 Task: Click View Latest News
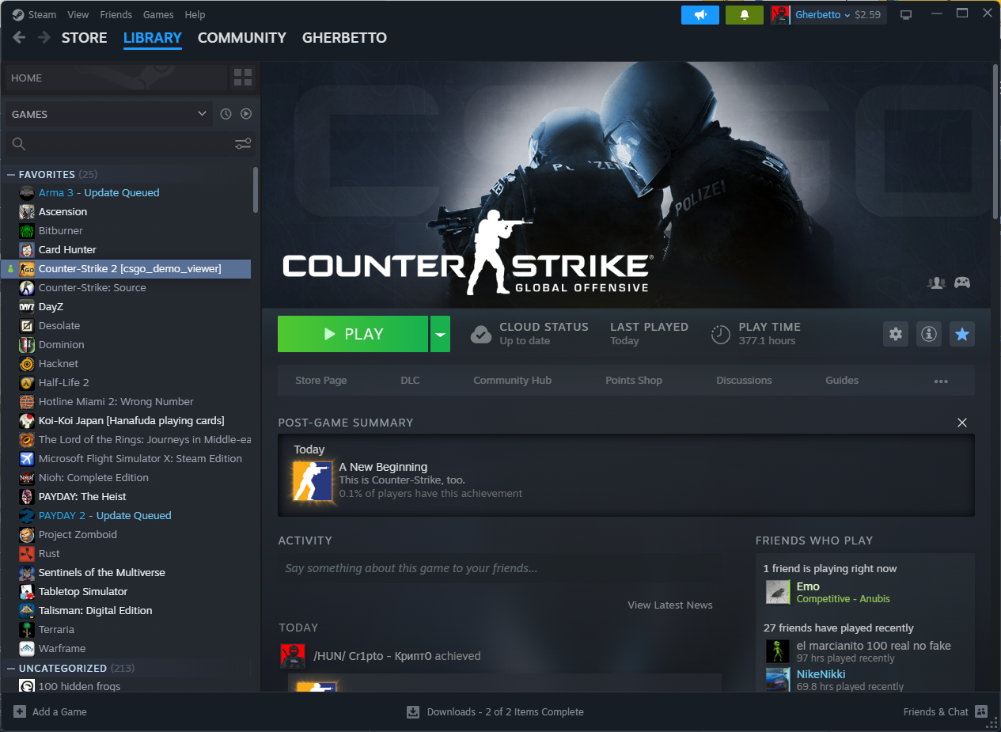point(670,605)
